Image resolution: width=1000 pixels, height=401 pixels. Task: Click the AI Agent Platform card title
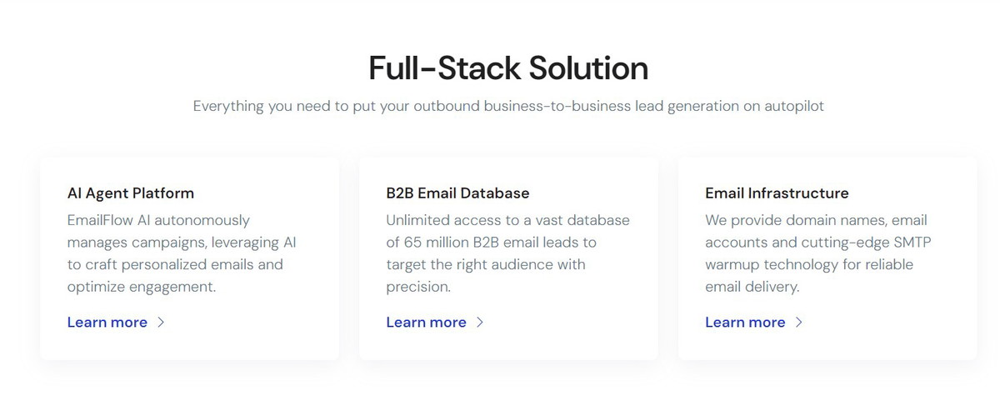pos(131,193)
